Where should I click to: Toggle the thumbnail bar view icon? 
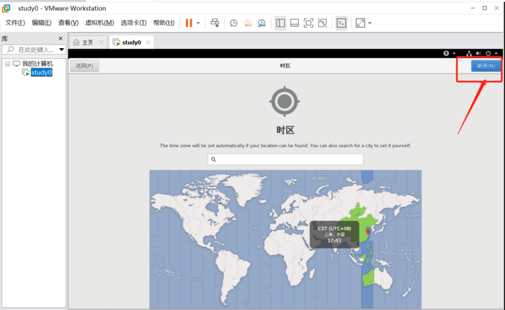[295, 23]
